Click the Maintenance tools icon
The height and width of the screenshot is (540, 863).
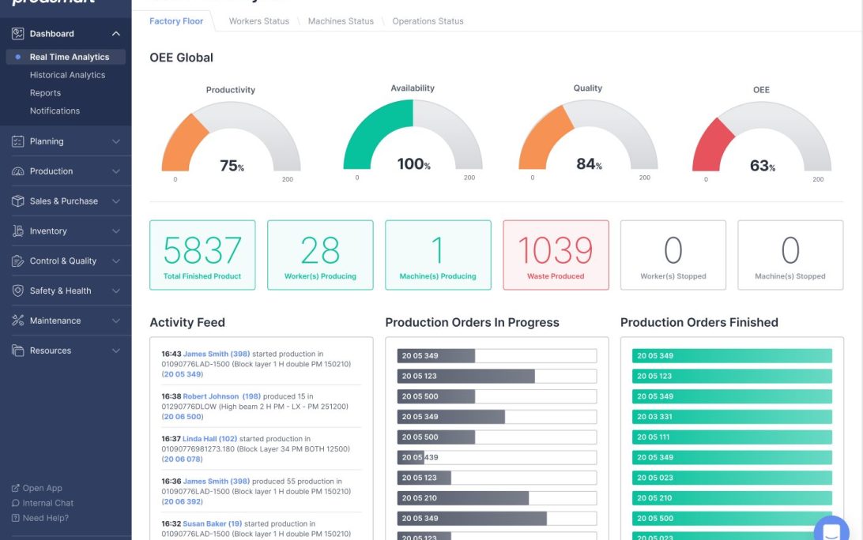pyautogui.click(x=17, y=321)
